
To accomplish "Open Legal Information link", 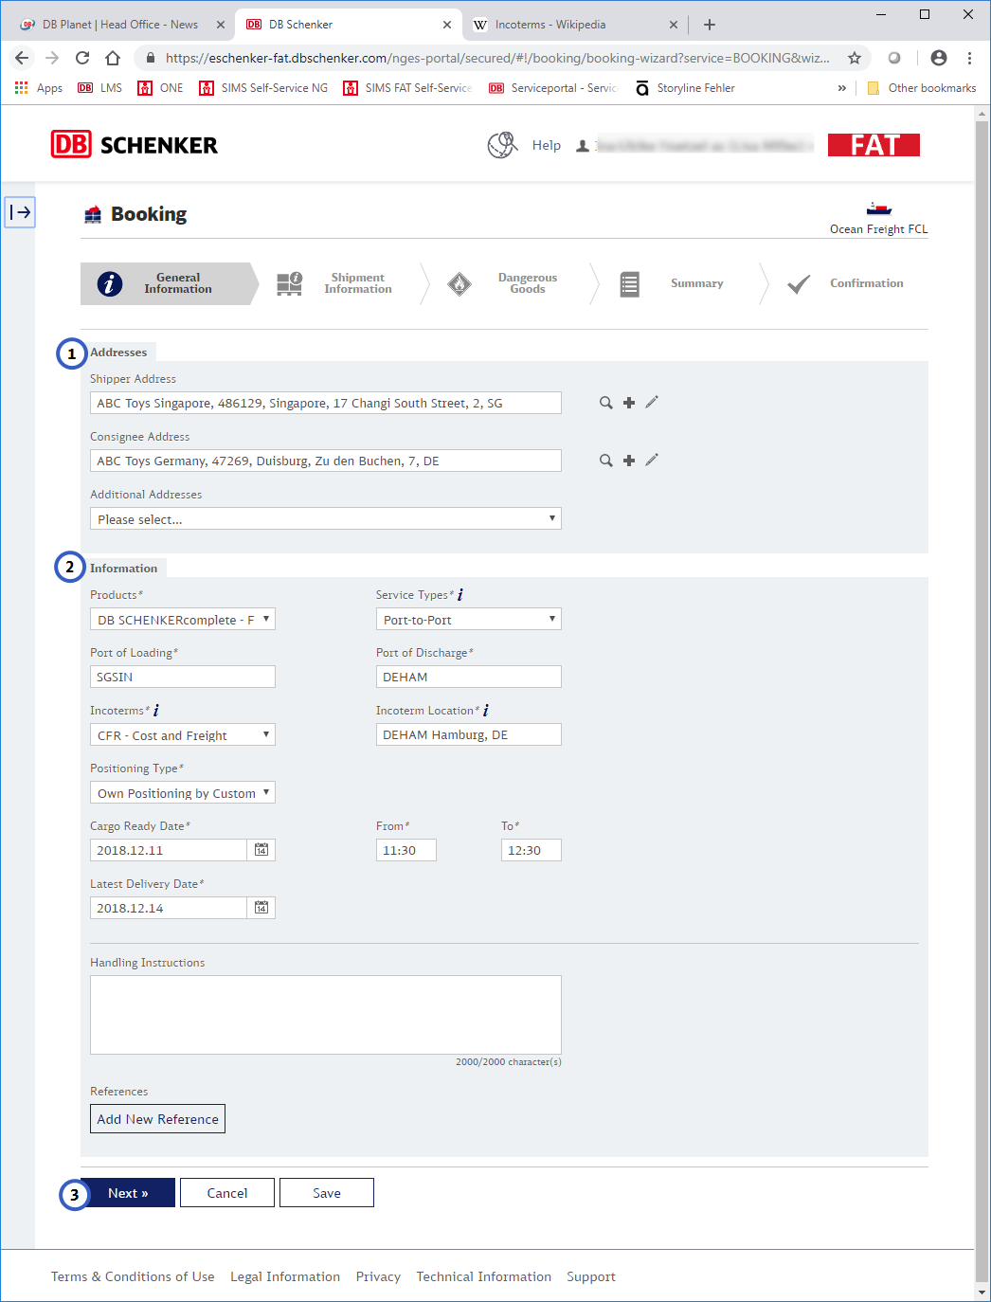I will pos(285,1276).
